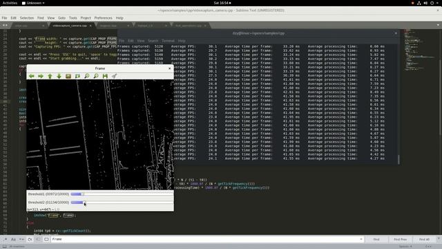
Task: Click the Find All button
Action: tap(424, 239)
